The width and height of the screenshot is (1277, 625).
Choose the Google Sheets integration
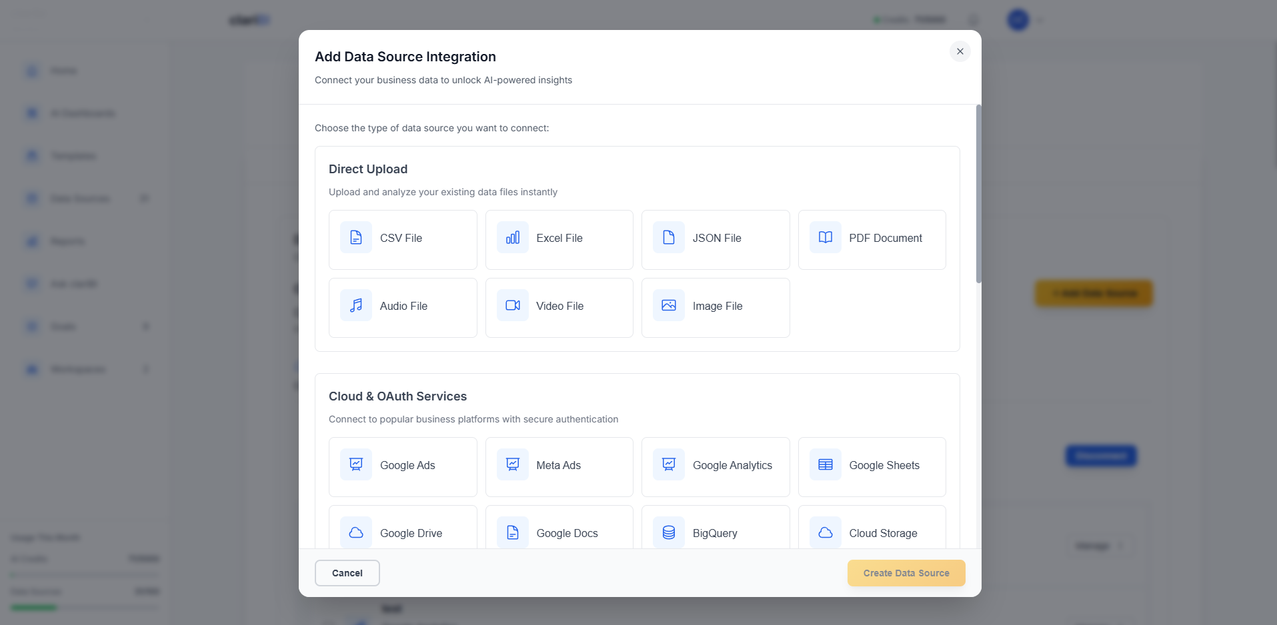(872, 466)
